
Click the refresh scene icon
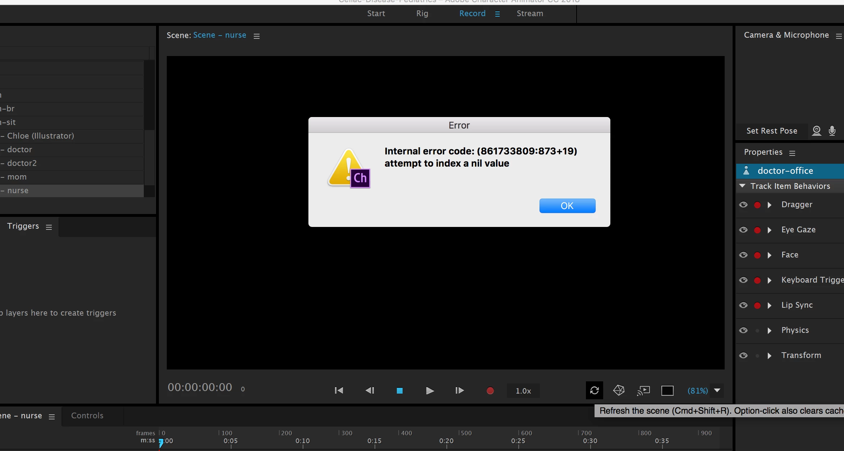click(594, 390)
